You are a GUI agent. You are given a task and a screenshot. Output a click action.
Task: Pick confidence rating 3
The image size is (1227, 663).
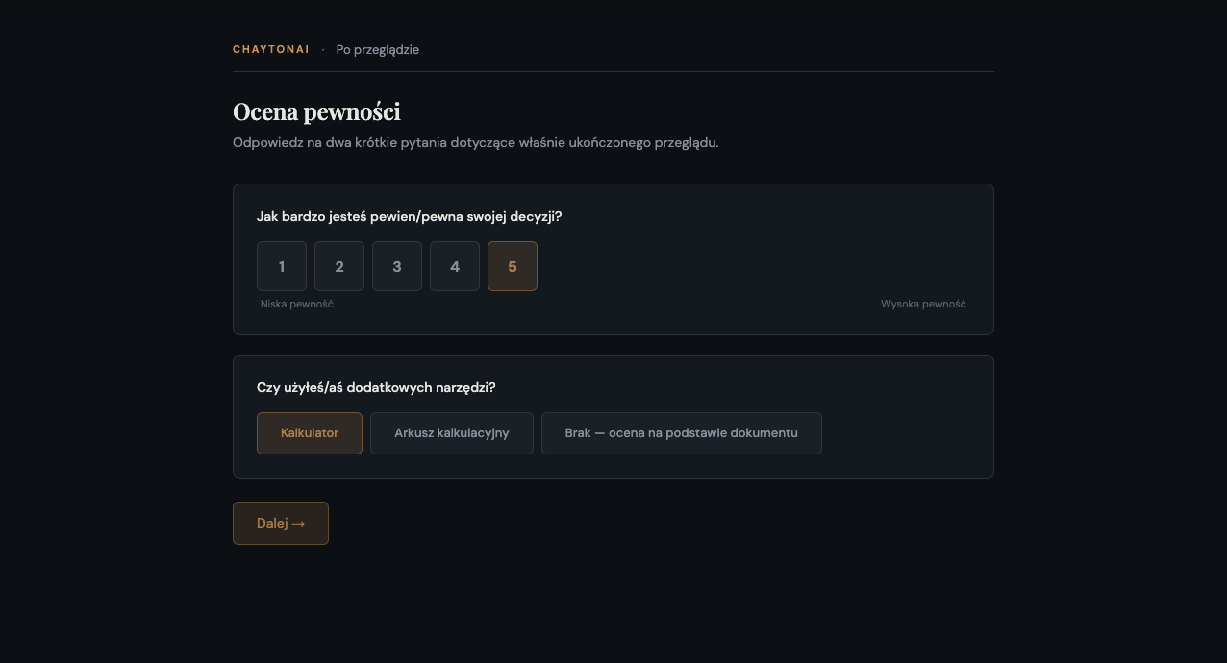397,266
